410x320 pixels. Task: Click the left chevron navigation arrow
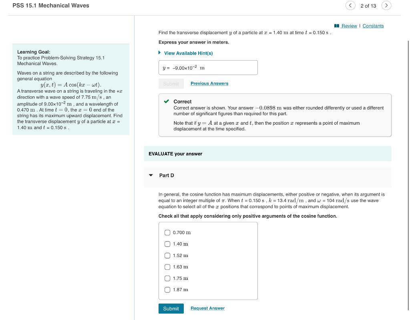[x=351, y=6]
